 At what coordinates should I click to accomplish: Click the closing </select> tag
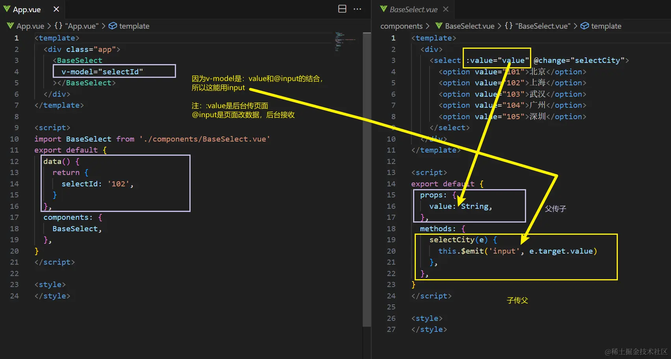pyautogui.click(x=450, y=127)
